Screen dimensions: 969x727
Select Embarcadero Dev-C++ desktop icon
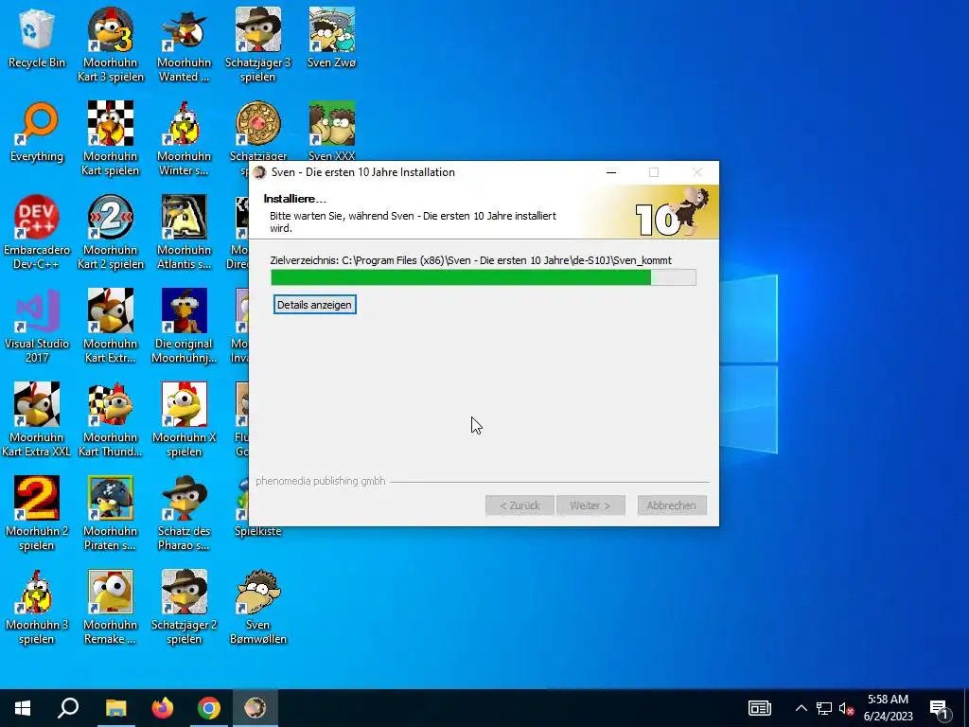click(37, 233)
